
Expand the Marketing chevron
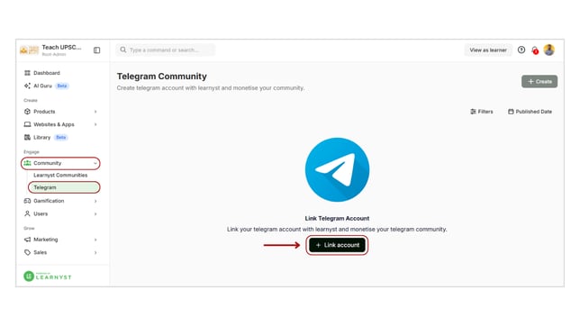point(95,240)
